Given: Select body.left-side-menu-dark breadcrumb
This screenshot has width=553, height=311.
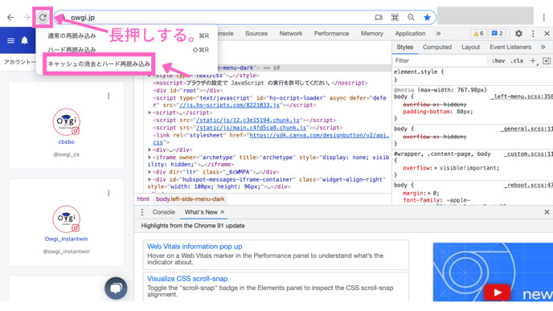Looking at the screenshot, I should pyautogui.click(x=190, y=199).
